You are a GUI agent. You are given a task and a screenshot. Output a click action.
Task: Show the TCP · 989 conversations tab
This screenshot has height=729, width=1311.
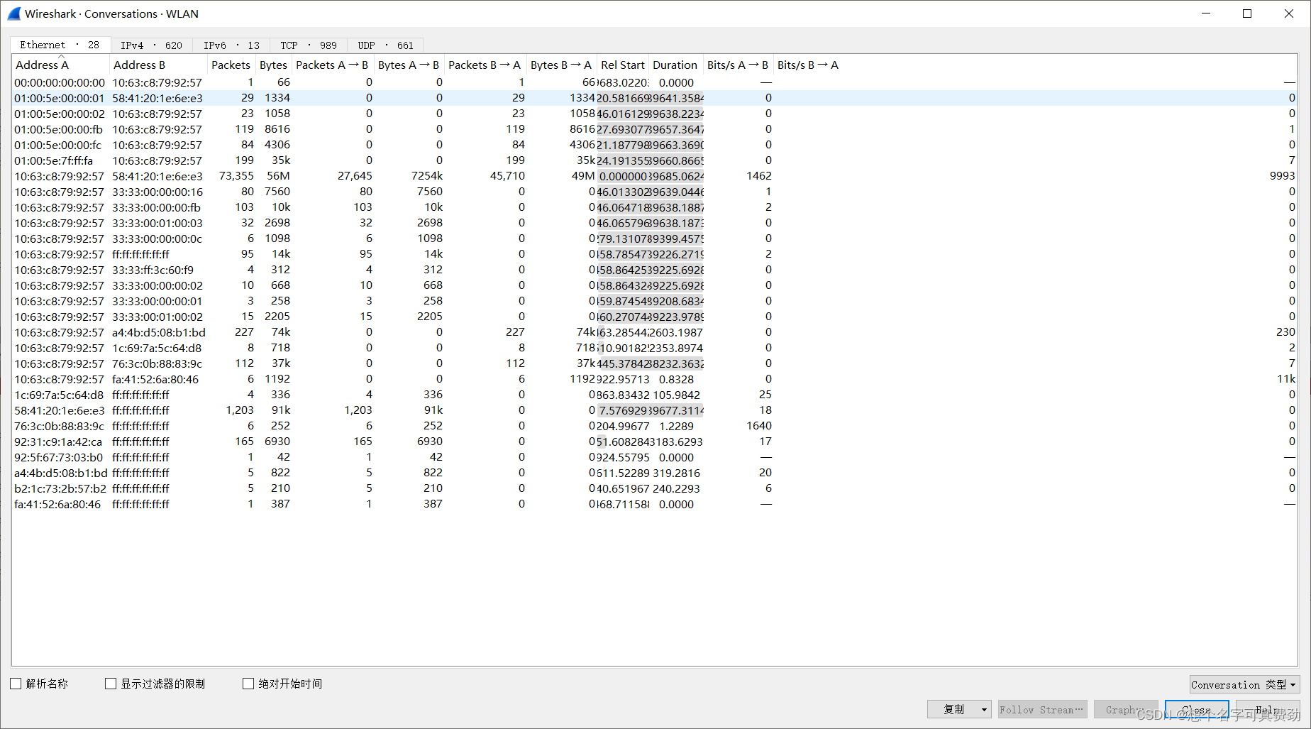pos(309,45)
